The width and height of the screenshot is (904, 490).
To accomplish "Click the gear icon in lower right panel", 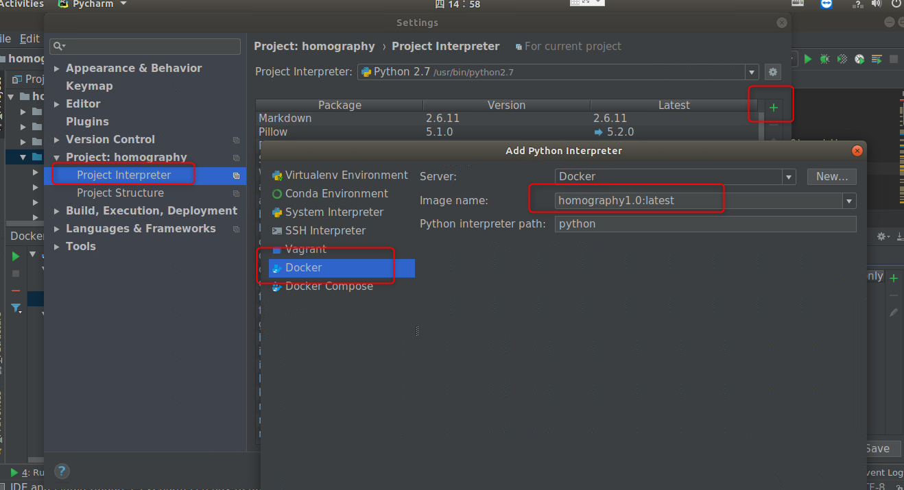I will point(883,236).
